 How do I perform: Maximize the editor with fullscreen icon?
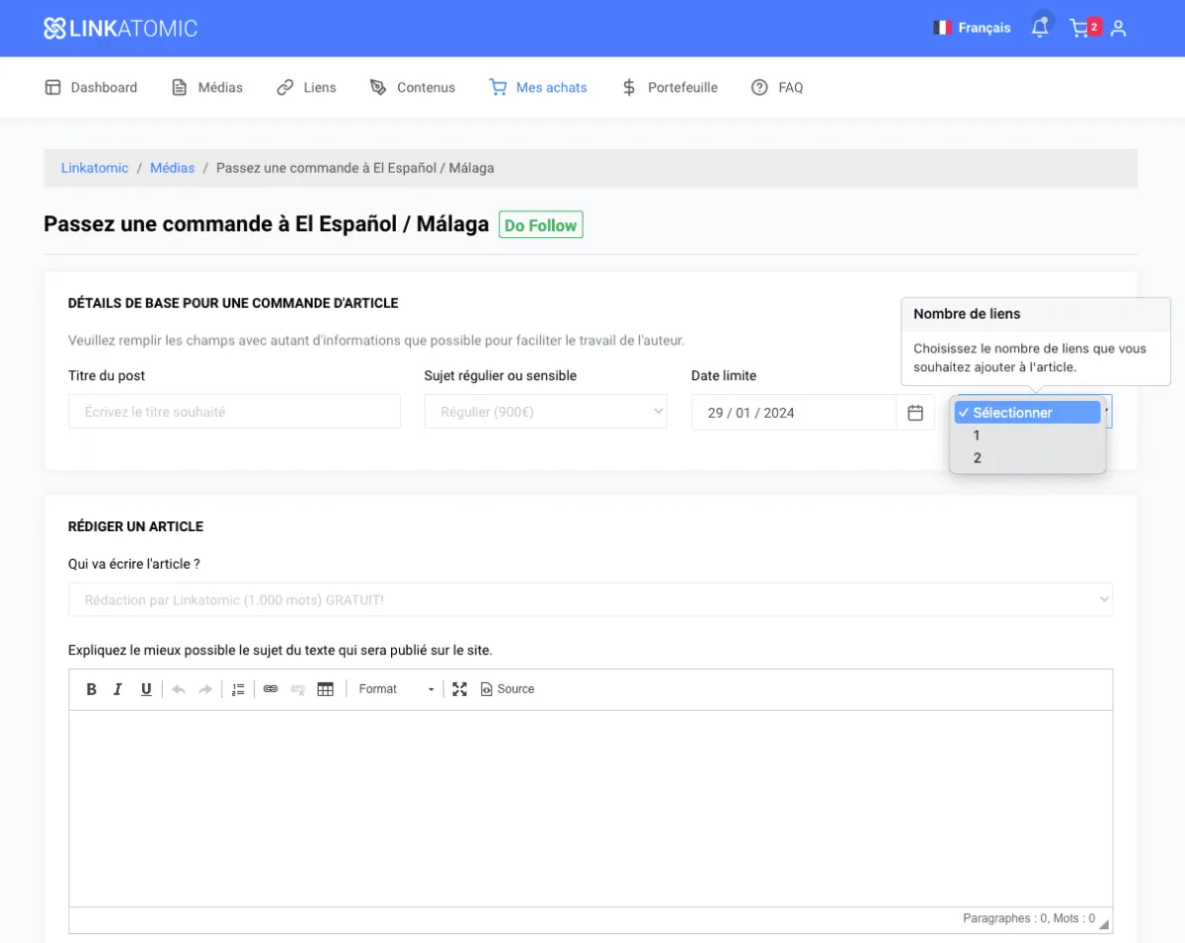pos(459,689)
